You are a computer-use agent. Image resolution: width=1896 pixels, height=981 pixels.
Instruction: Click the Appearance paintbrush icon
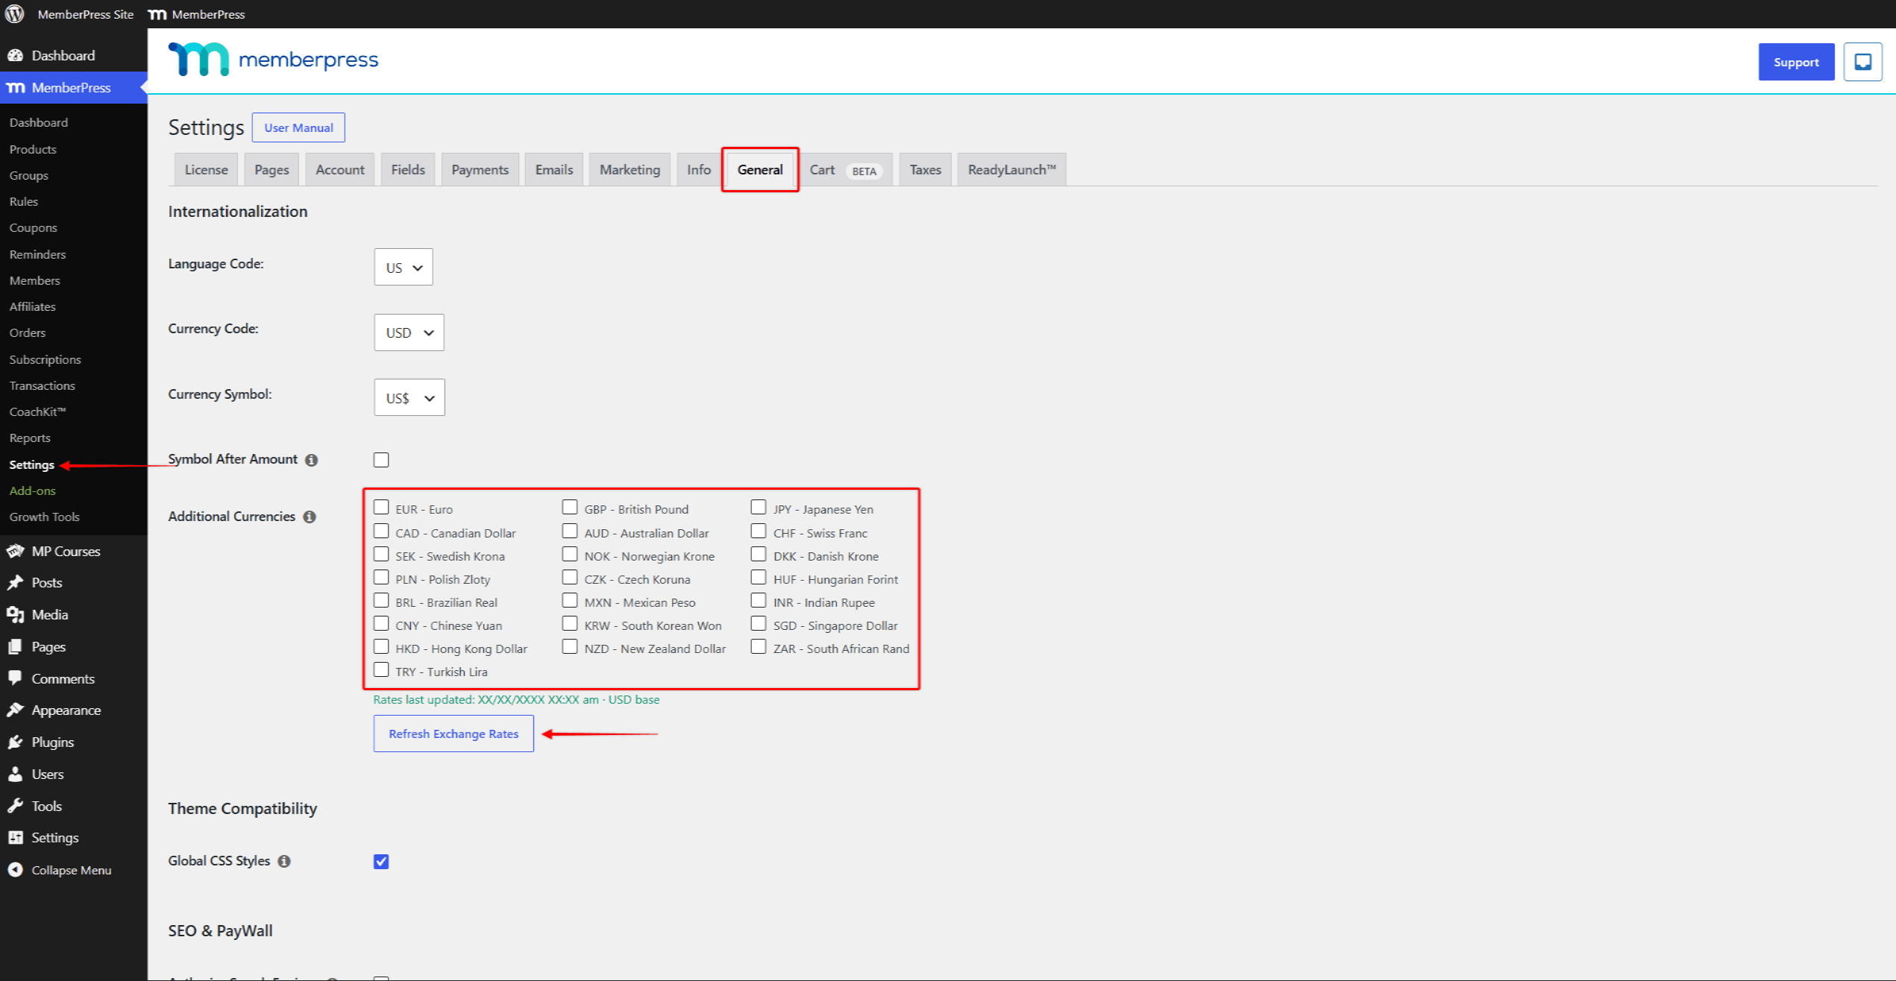tap(15, 710)
